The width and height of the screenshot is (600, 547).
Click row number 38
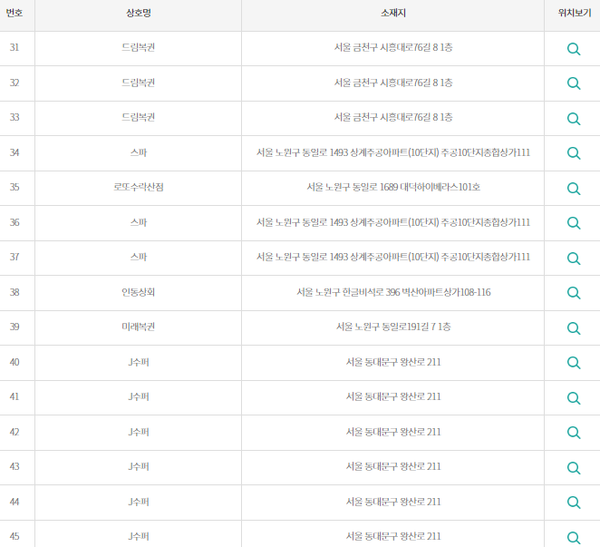tap(15, 292)
